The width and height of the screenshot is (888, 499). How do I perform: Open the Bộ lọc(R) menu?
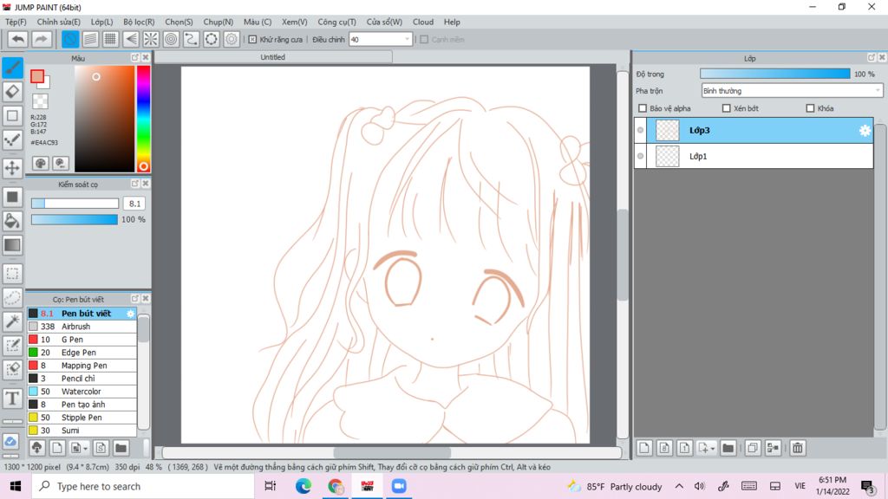pyautogui.click(x=139, y=22)
